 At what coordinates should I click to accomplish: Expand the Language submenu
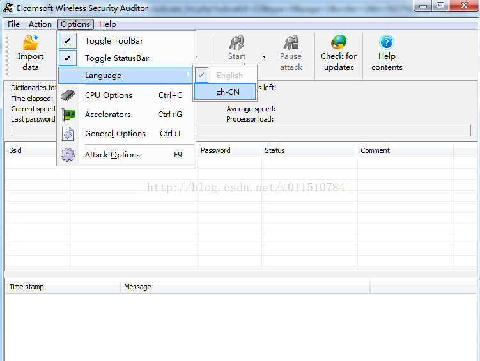[x=125, y=76]
